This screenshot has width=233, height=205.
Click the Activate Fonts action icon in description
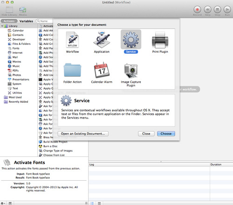click(7, 163)
